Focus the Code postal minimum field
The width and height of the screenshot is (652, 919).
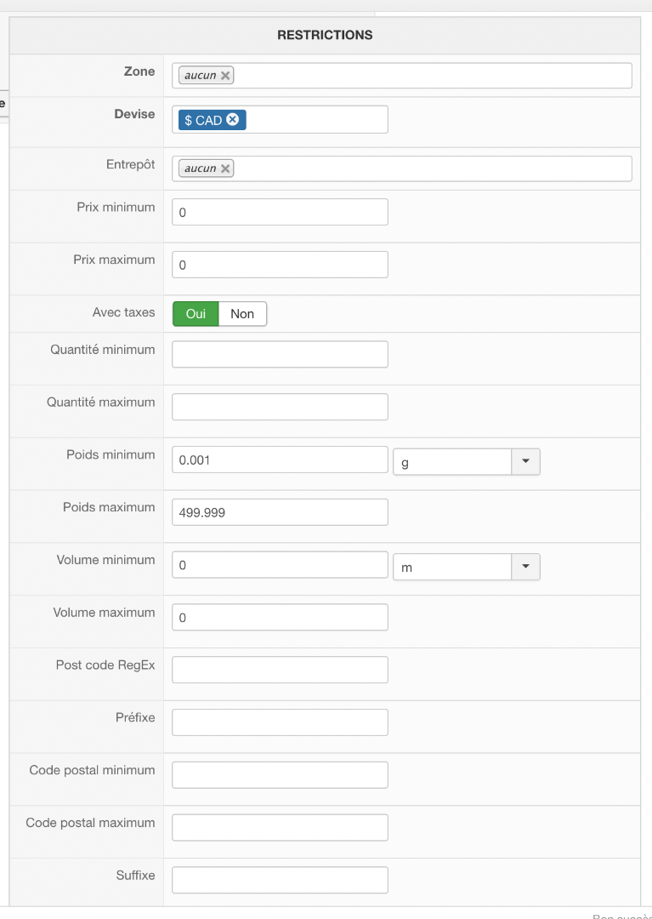tap(280, 774)
